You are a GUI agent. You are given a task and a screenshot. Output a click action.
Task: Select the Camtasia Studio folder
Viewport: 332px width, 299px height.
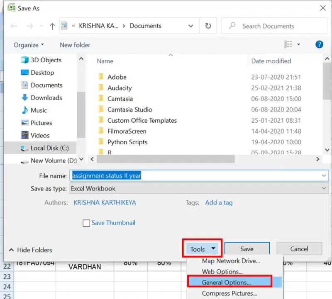coord(130,109)
